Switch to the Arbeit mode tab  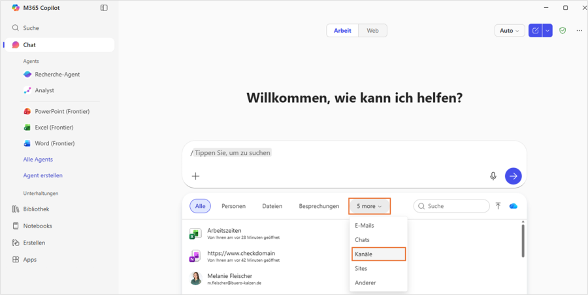pyautogui.click(x=342, y=31)
